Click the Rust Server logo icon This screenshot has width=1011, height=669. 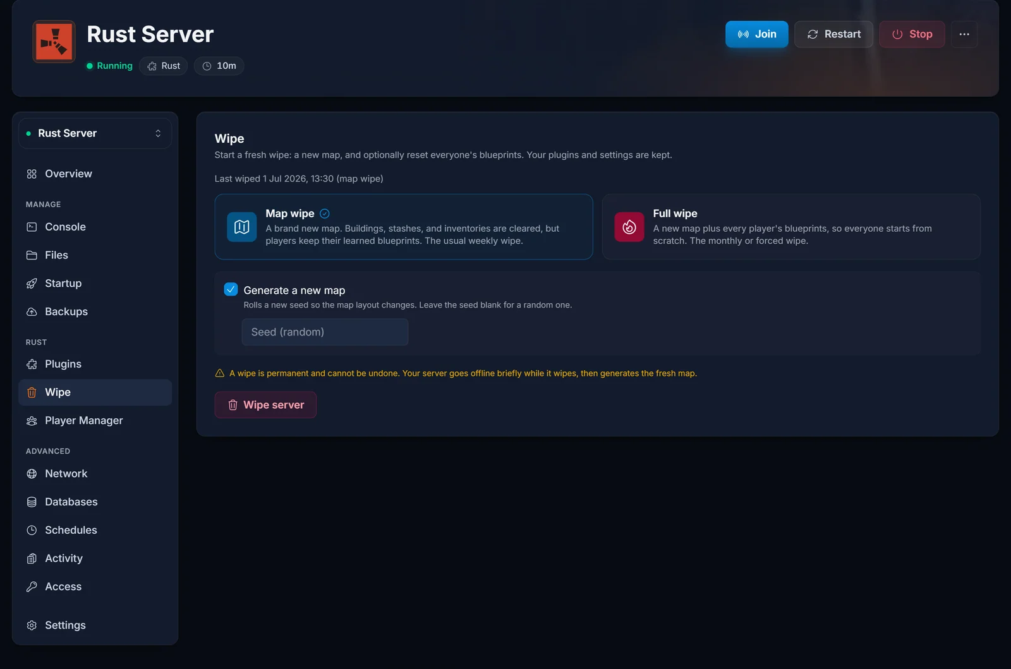click(54, 42)
